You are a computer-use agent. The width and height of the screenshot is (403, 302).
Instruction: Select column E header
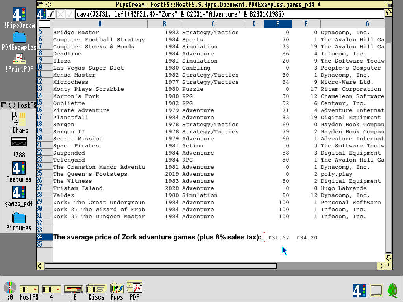(x=278, y=24)
